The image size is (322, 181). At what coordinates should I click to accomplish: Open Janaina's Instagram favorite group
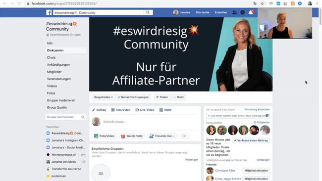click(68, 140)
